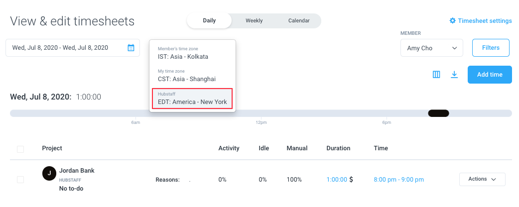Switch to the Calendar tab
The image size is (519, 207).
[299, 20]
